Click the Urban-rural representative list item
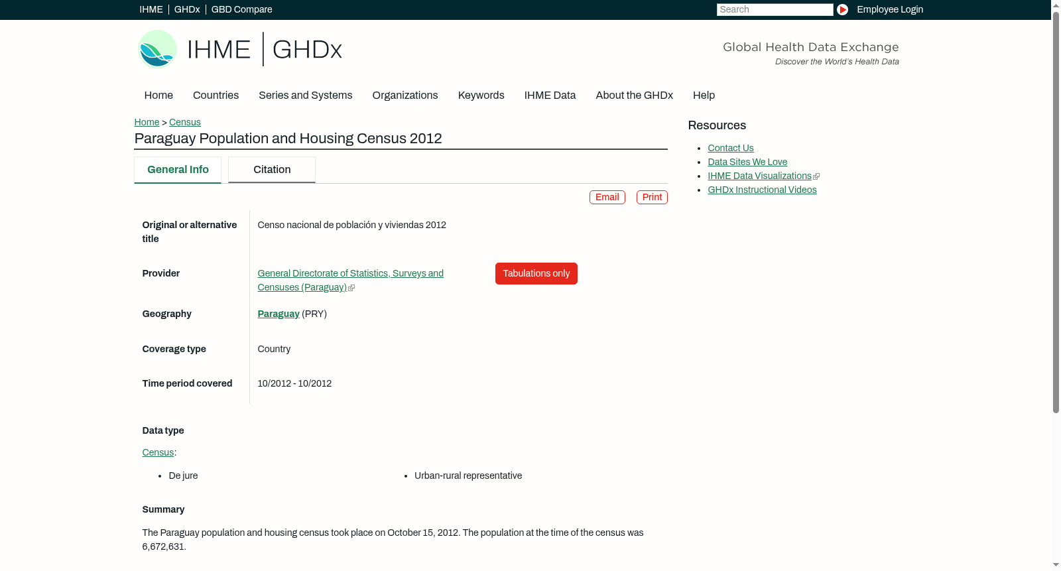Image resolution: width=1061 pixels, height=571 pixels. click(x=468, y=476)
